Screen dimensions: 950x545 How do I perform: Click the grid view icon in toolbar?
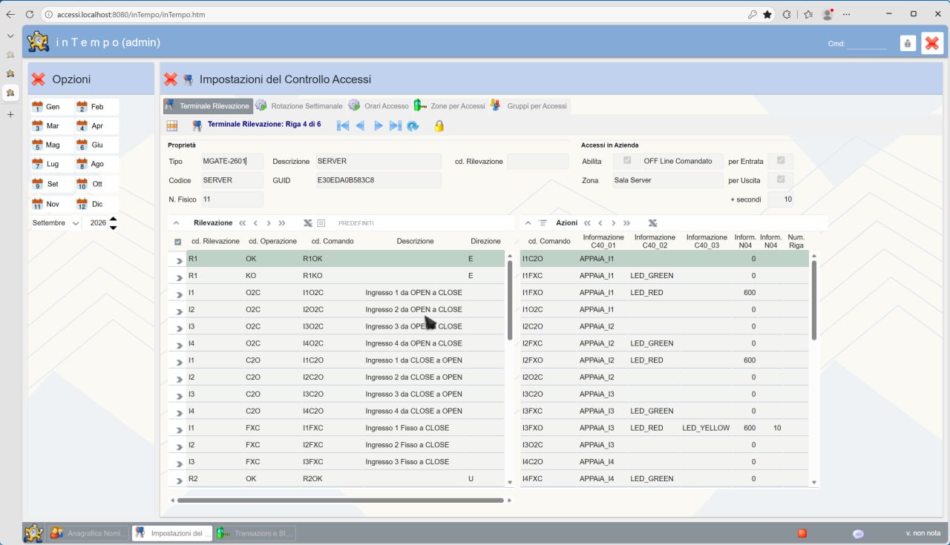[x=172, y=125]
